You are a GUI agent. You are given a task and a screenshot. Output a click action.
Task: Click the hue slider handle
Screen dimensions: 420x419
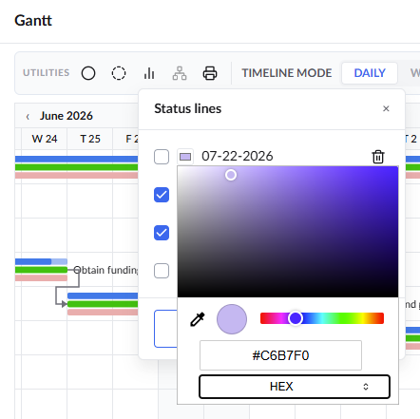point(296,318)
